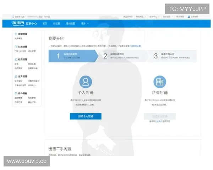Open 发布宝贝 under 宝贝管理

point(18,81)
